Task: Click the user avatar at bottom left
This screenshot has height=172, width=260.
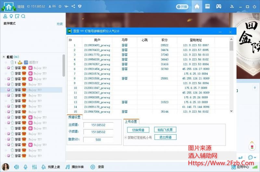Action: point(5,167)
